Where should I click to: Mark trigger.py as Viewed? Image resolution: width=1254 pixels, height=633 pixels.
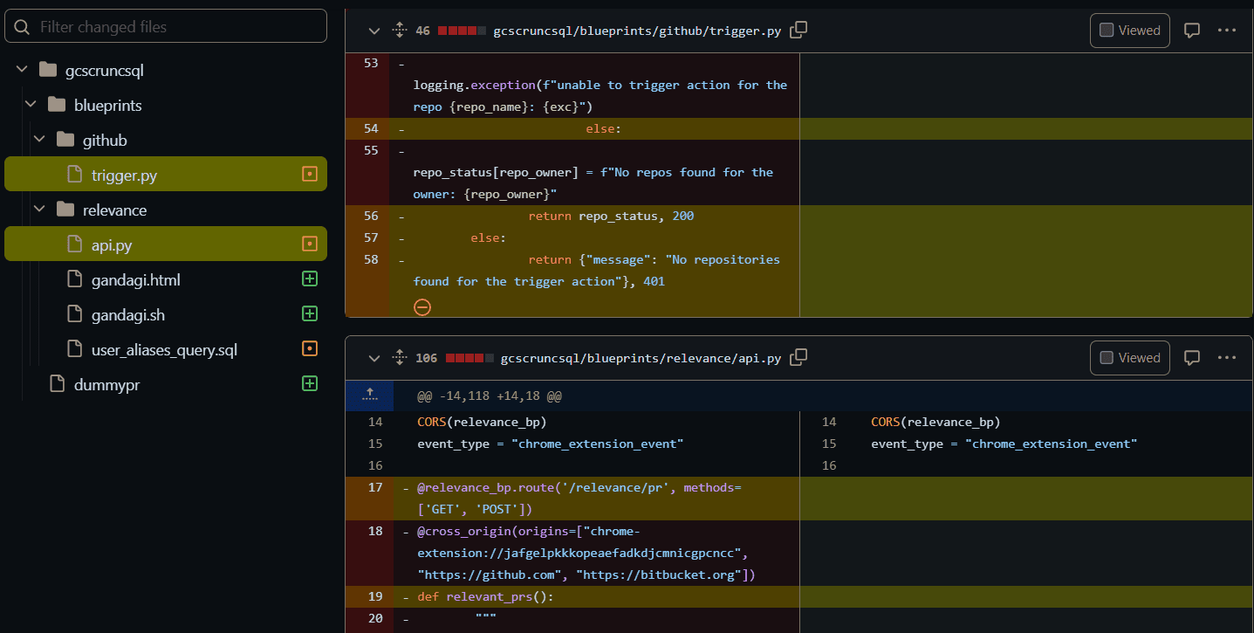coord(1129,29)
